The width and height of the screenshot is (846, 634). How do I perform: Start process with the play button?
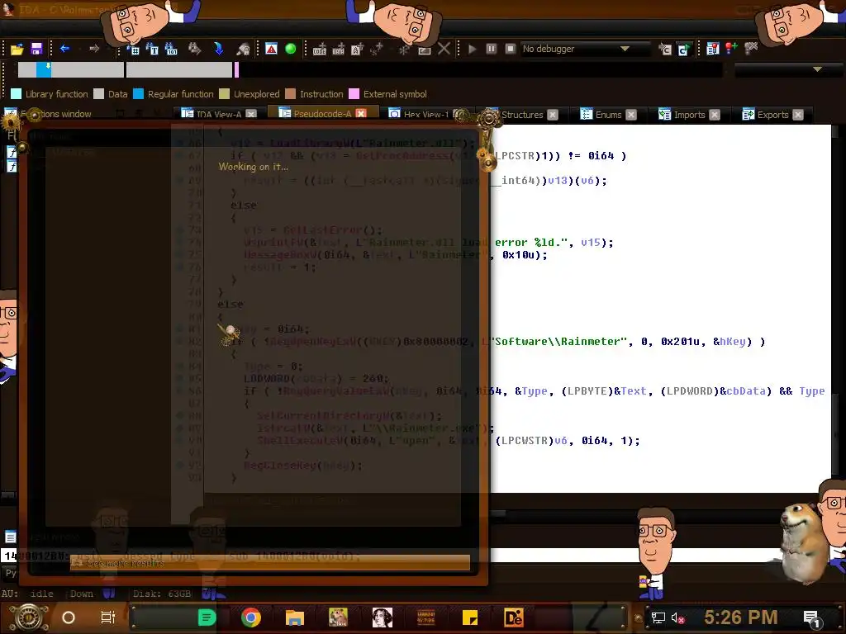click(472, 49)
